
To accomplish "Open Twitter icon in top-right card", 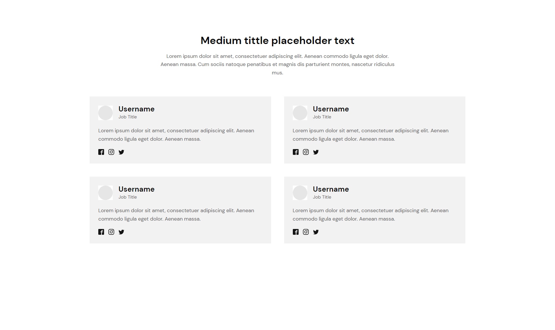I will (x=316, y=152).
